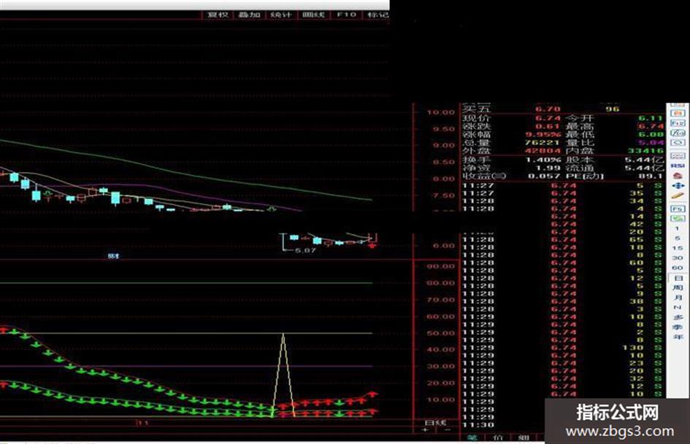Click the yellow spike in indicator panel
This screenshot has width=690, height=444.
(283, 374)
